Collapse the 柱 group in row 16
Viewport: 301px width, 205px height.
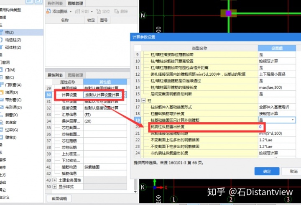tap(143, 100)
